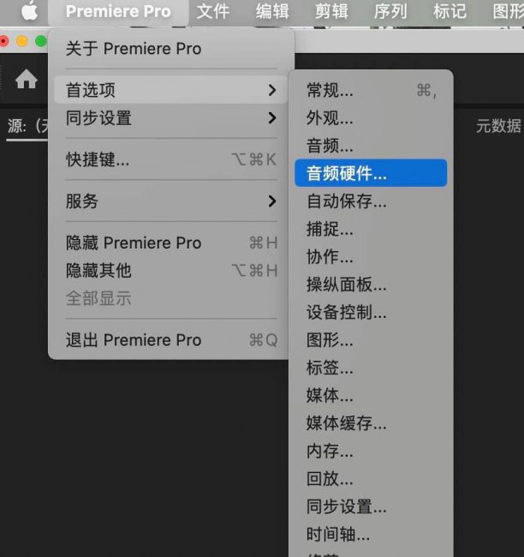Expand the 首选项 submenu
The height and width of the screenshot is (557, 524).
[171, 90]
